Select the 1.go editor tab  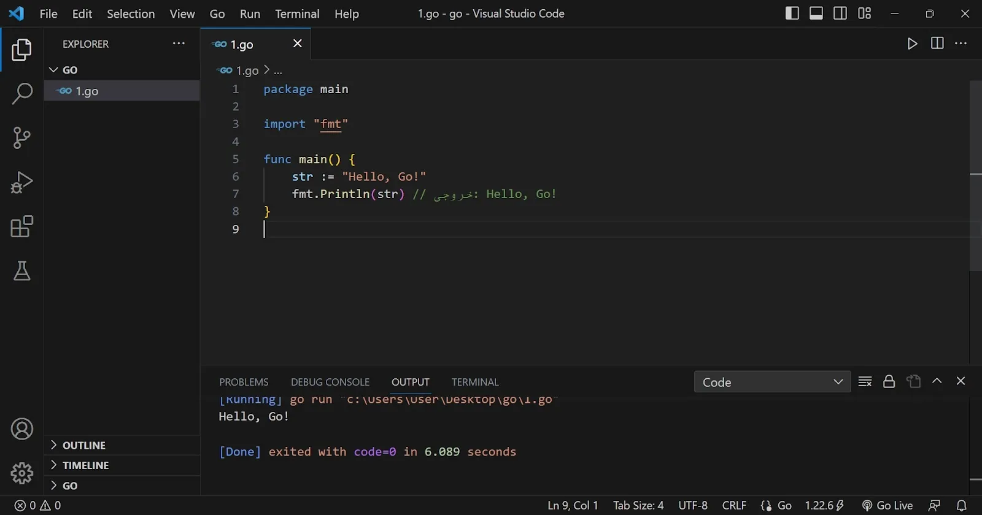(255, 44)
